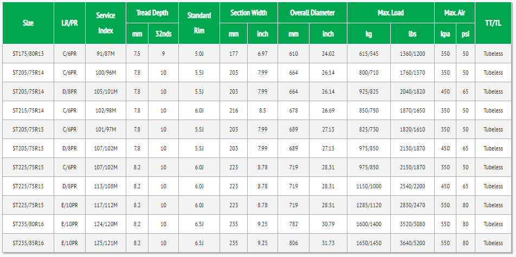Click the ST235/85R16 size cell
516x257 pixels.
coord(28,243)
